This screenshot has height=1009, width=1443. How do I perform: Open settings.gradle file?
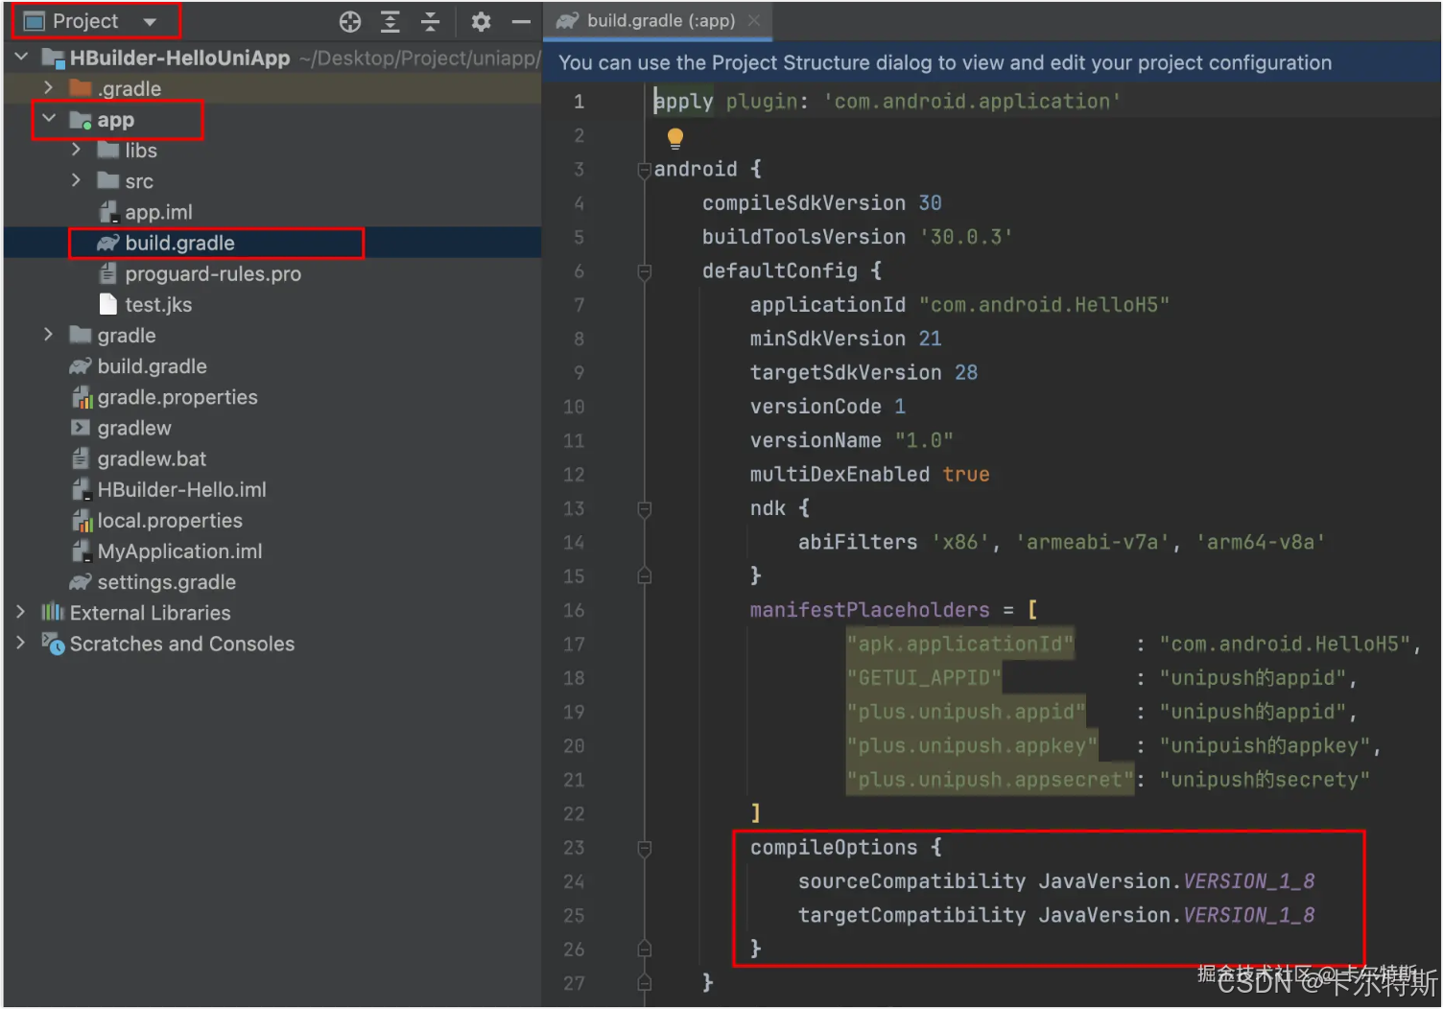point(166,582)
